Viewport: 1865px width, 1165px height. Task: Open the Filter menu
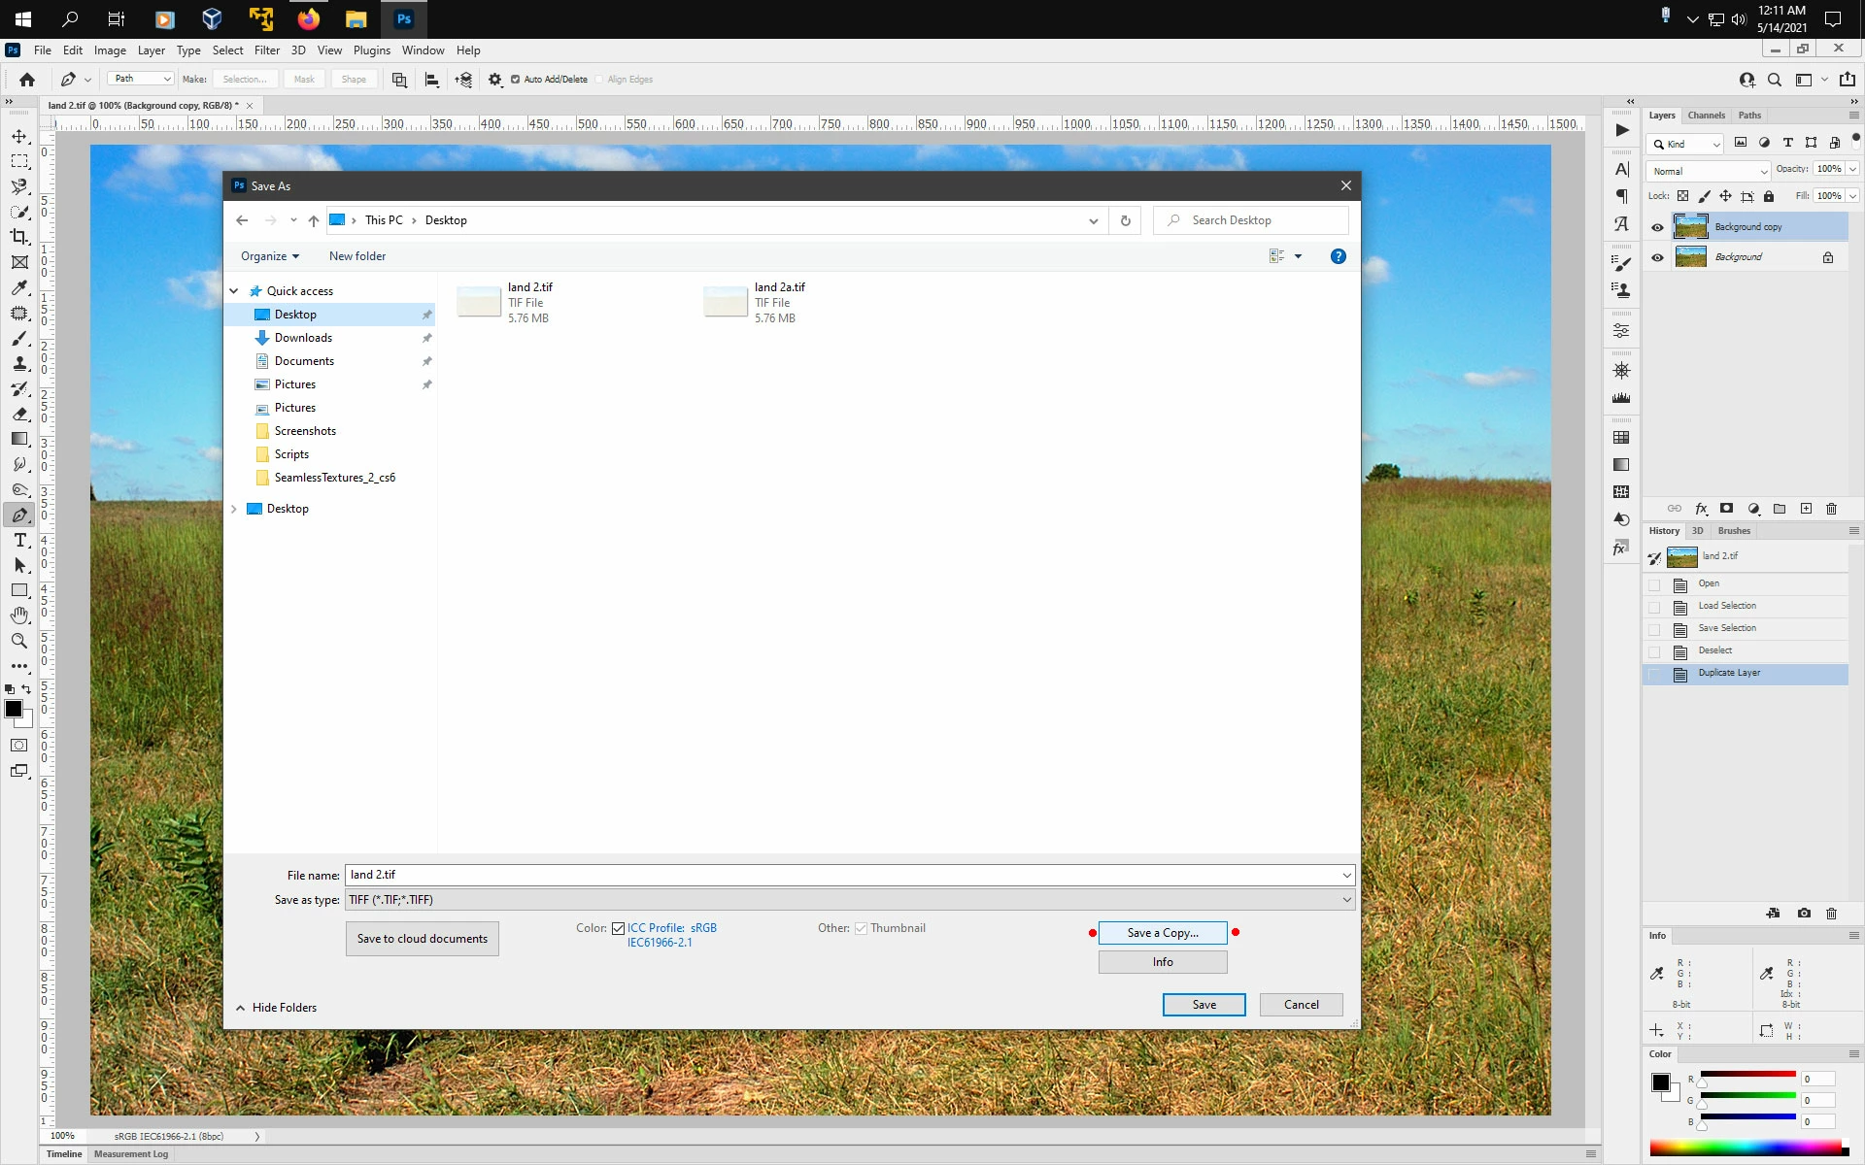tap(266, 50)
